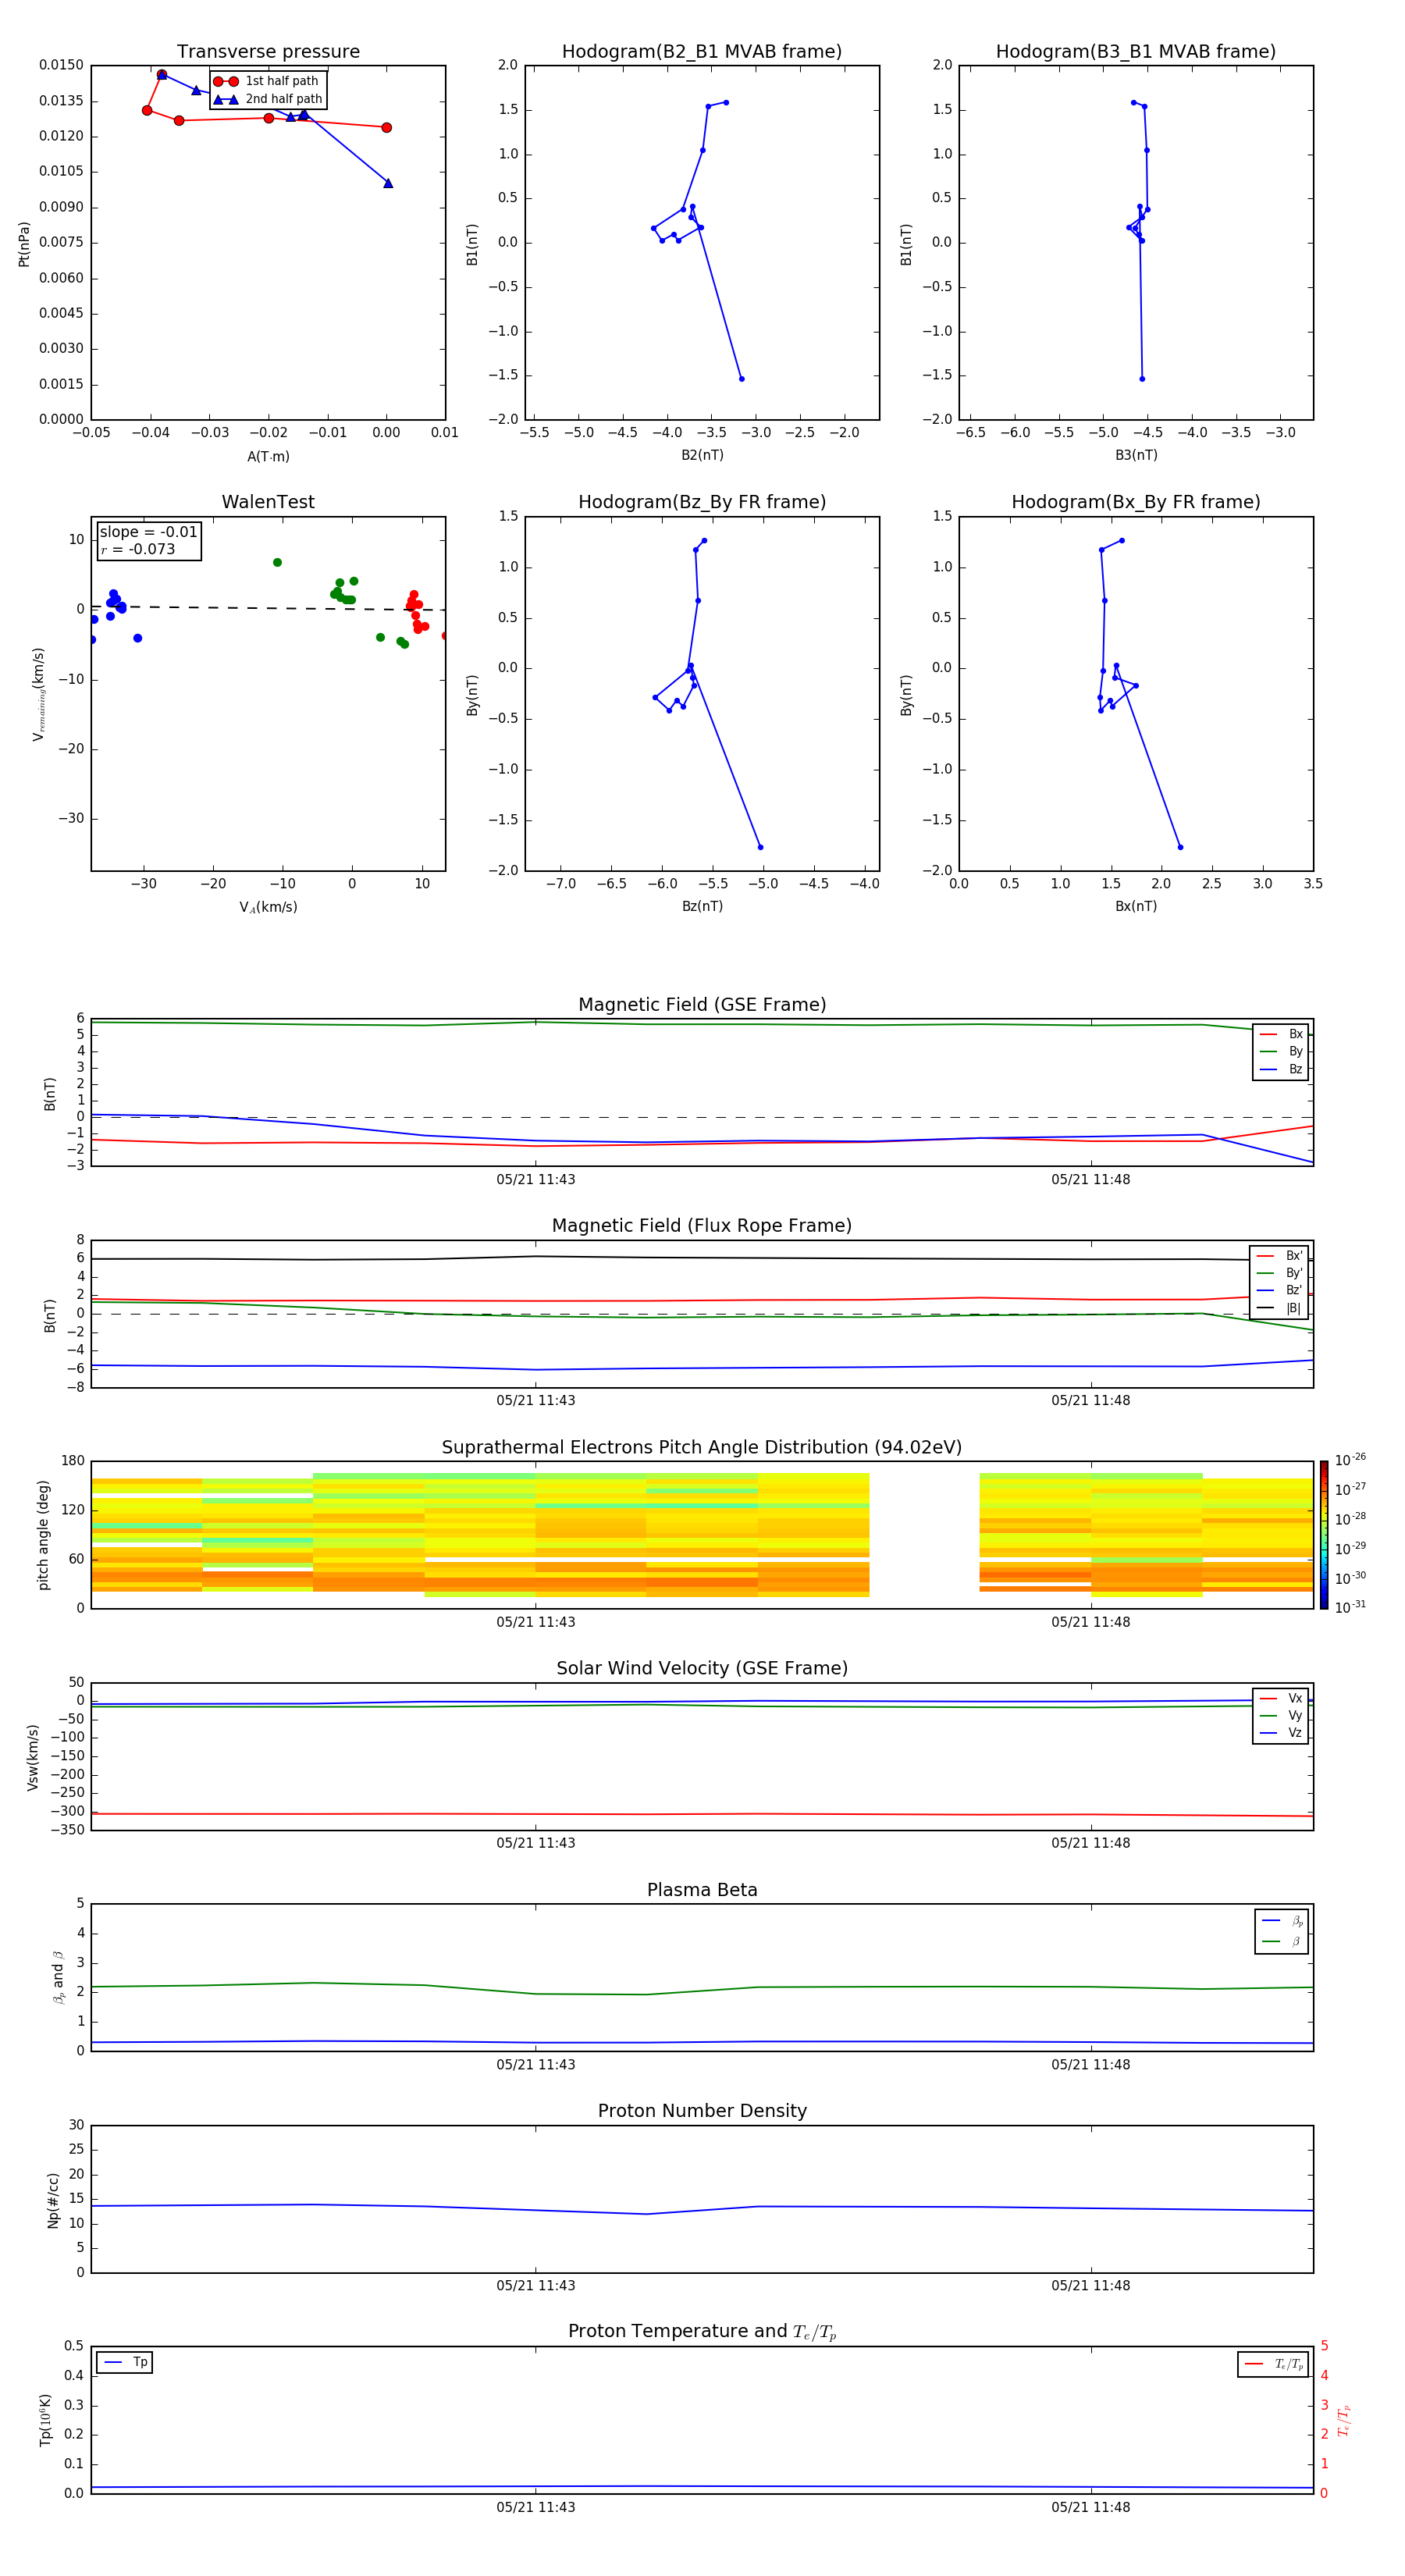Select the βp entry in Plasma Beta legend
Image resolution: width=1405 pixels, height=2576 pixels.
(1282, 1921)
